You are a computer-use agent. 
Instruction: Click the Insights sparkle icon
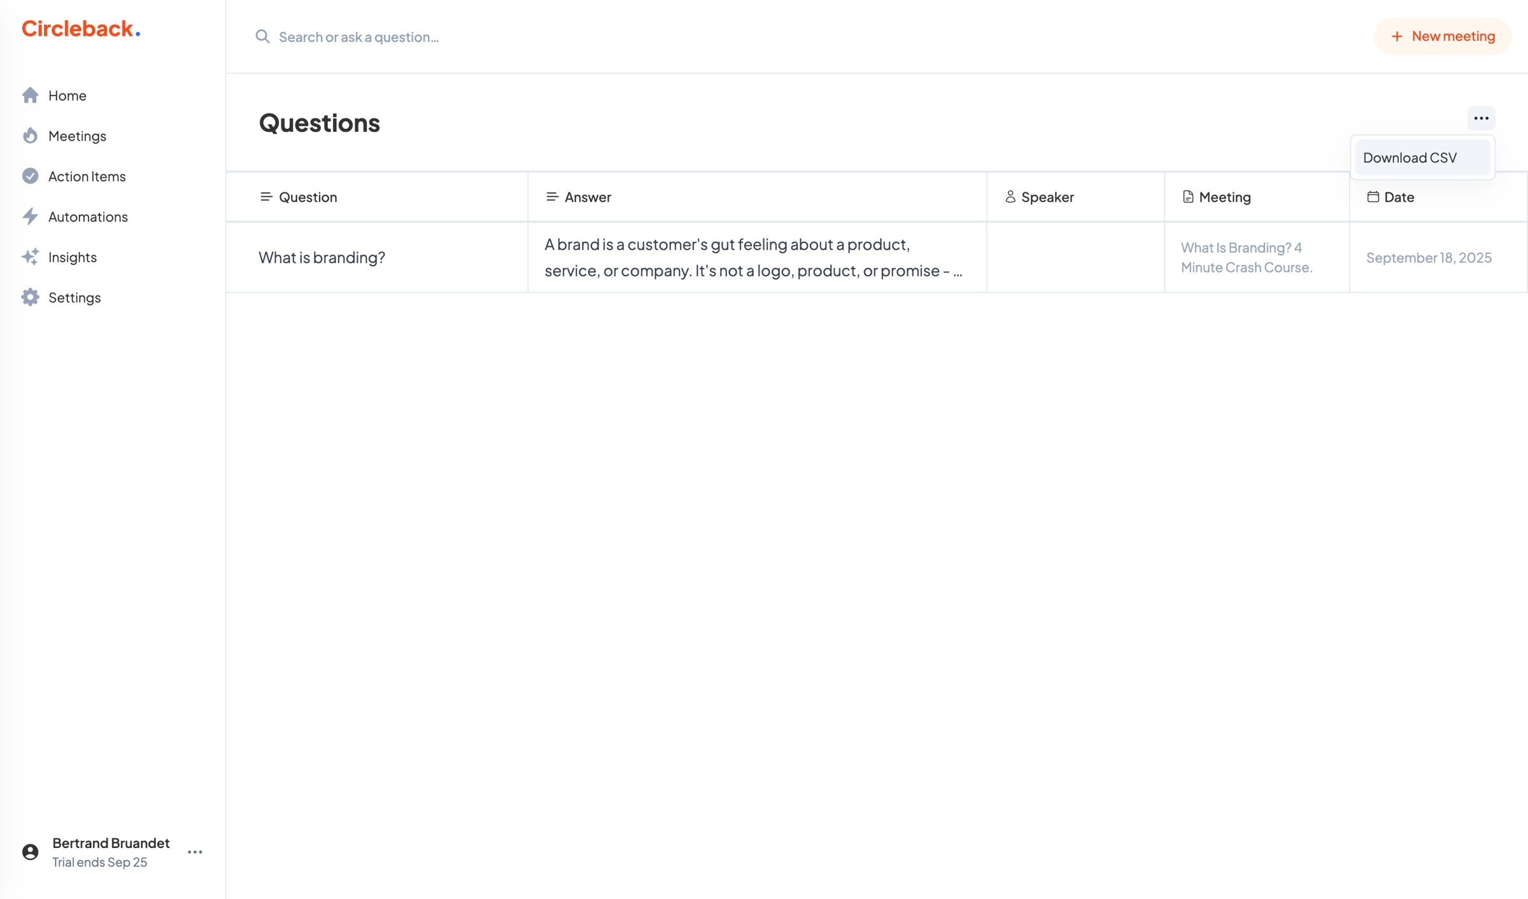(x=30, y=257)
